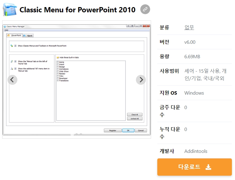
Task: Click the copy-link icon beside the title
Action: pos(145,10)
